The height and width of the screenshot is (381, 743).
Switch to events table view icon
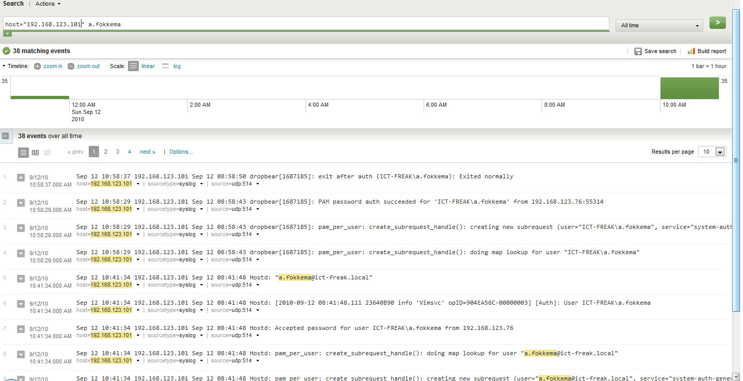(x=35, y=153)
